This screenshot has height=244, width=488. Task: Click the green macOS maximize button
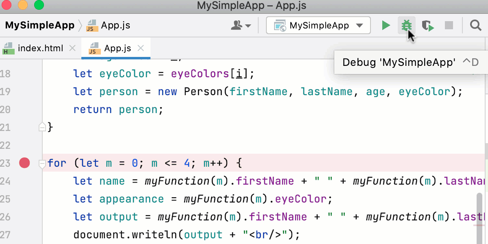tap(39, 5)
